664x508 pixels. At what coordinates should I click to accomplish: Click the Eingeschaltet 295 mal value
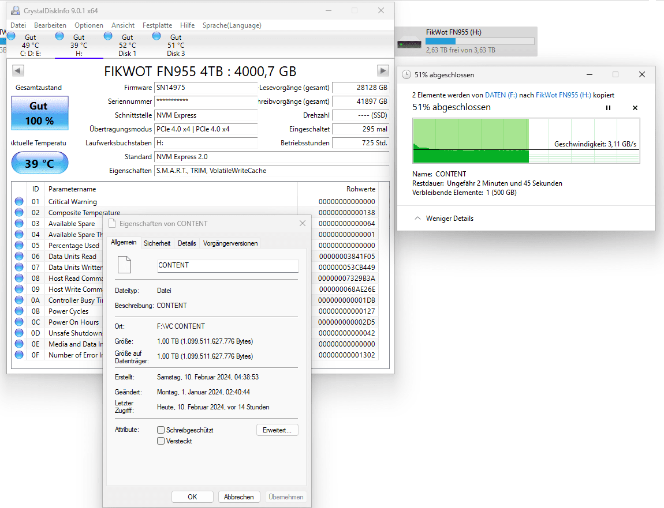pyautogui.click(x=361, y=129)
